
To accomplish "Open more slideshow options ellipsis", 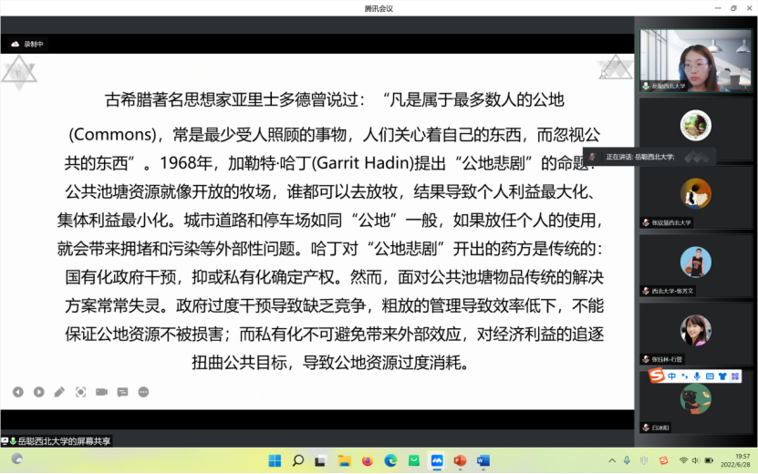I will tap(143, 392).
